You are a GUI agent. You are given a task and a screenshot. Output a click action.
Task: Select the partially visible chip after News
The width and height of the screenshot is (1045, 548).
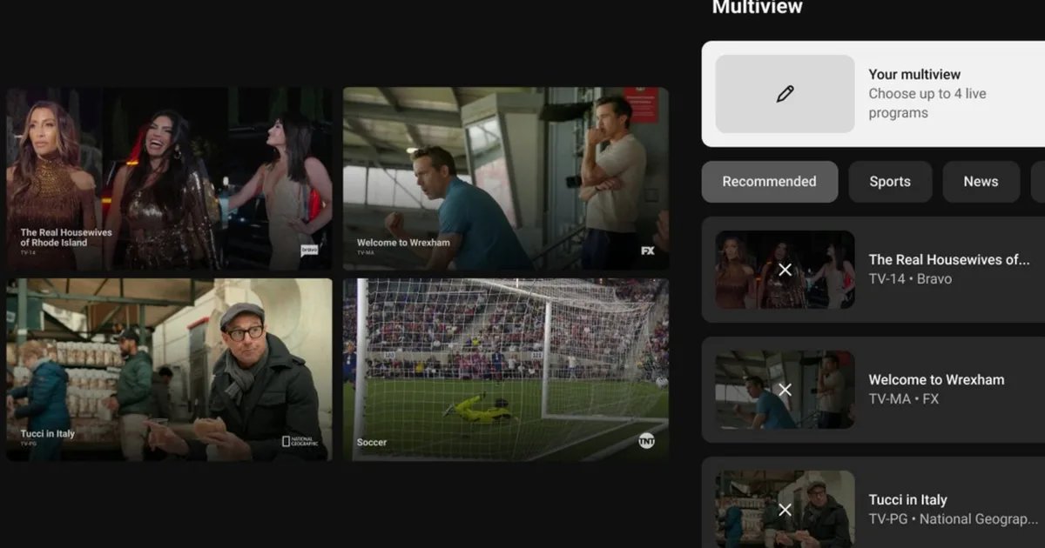point(1037,182)
